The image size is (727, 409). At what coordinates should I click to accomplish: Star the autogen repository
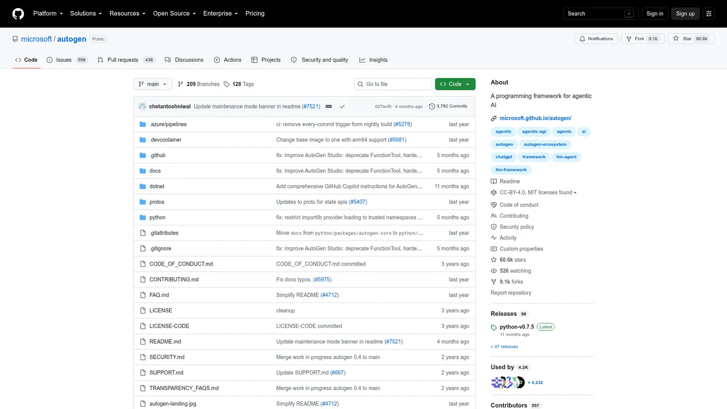691,39
